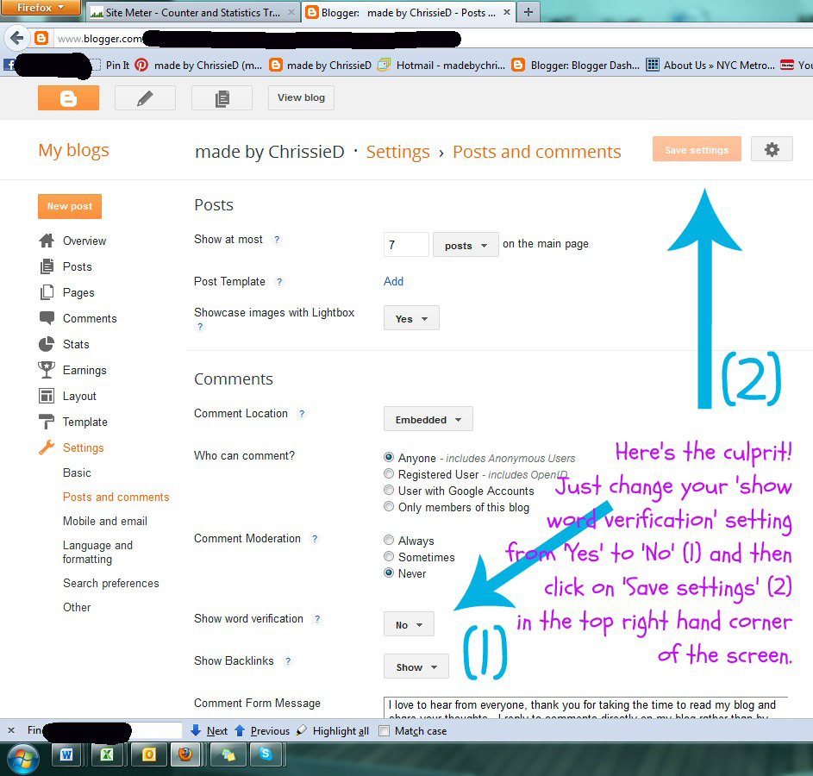Click help icon next to Show at most
The width and height of the screenshot is (813, 776).
click(x=277, y=240)
